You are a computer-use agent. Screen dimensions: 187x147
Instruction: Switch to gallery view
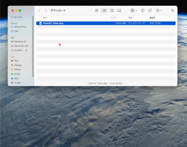[119, 11]
